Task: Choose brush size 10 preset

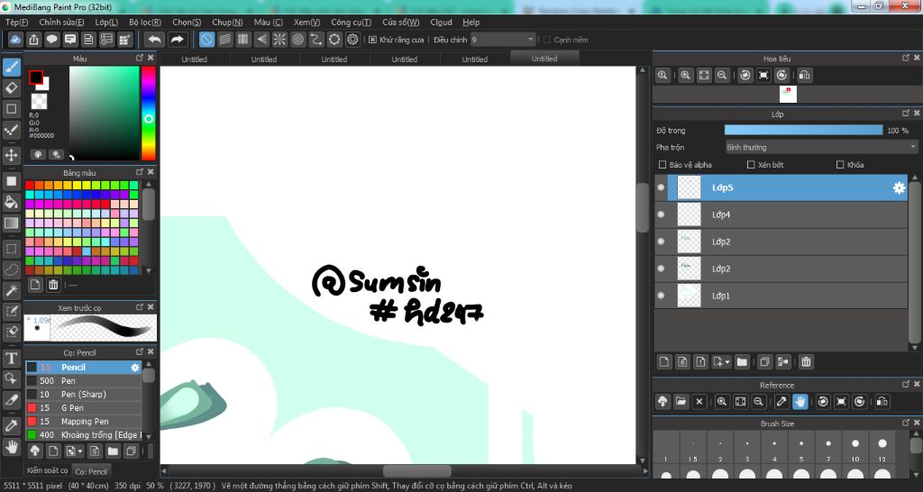Action: coord(855,449)
